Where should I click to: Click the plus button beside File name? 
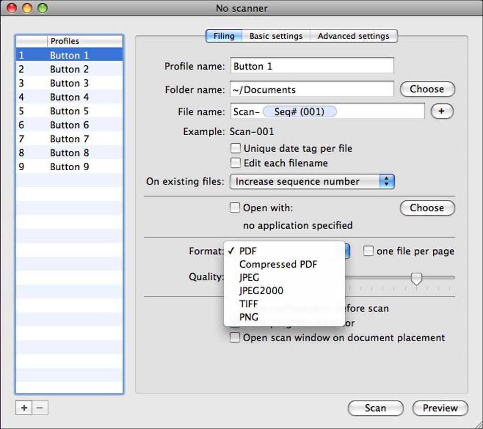coord(442,111)
